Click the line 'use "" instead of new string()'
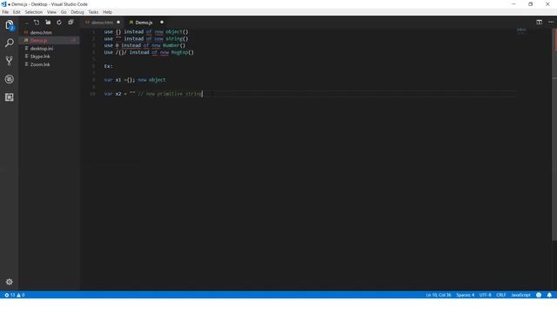557x313 pixels. tap(146, 38)
